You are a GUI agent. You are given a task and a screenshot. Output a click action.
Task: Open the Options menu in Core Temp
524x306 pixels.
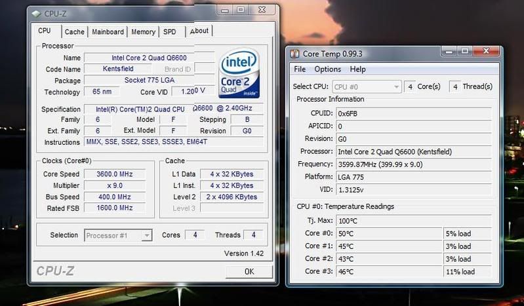327,69
